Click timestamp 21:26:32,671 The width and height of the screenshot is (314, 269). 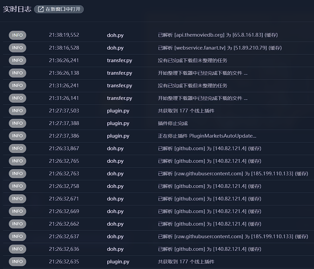pyautogui.click(x=64, y=199)
